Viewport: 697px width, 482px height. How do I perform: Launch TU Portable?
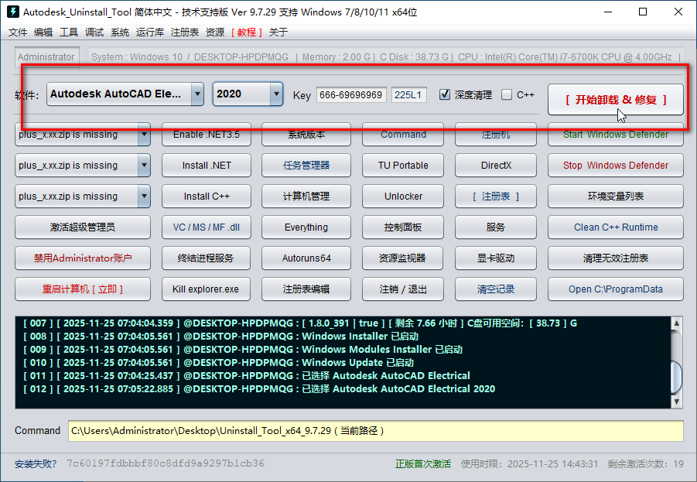coord(403,166)
